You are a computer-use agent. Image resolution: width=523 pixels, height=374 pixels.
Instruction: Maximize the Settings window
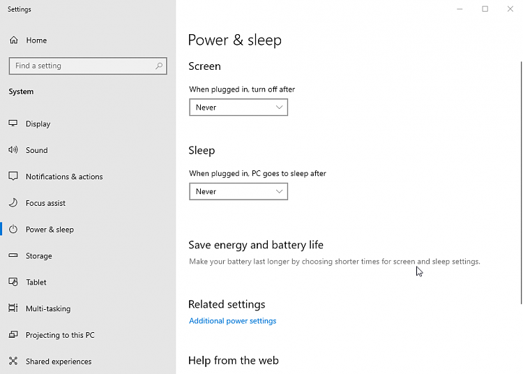pos(485,9)
